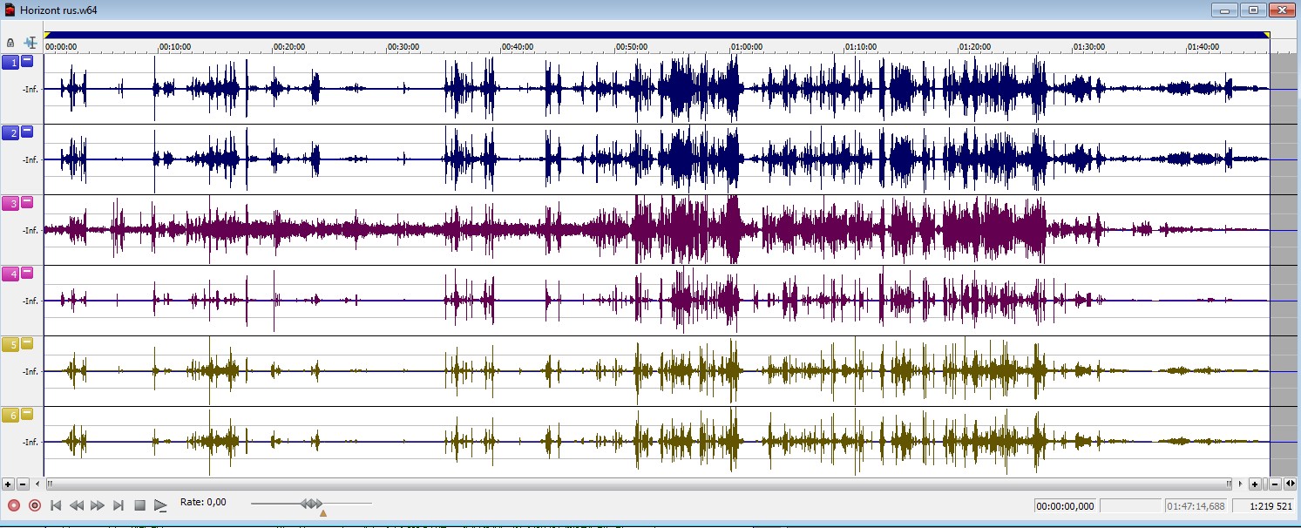Click the Rewind button
1301x528 pixels.
pos(77,505)
